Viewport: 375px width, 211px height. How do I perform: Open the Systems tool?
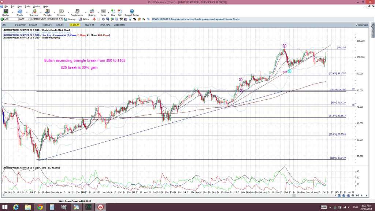point(61,12)
